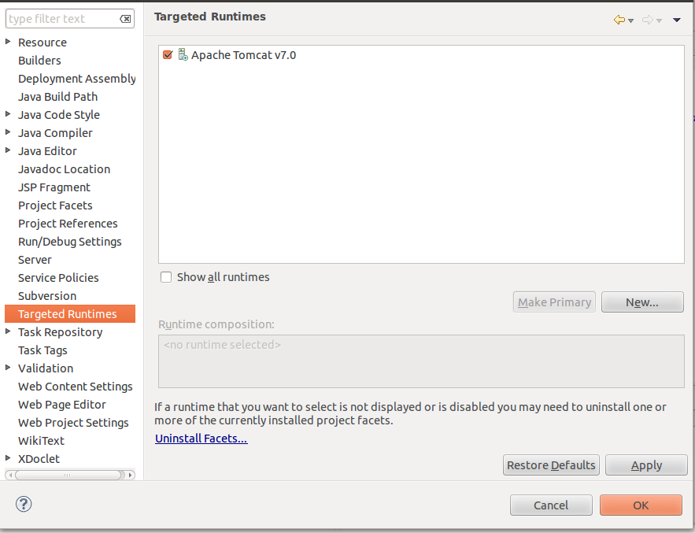
Task: Select the Task Repository label
Action: (x=61, y=332)
